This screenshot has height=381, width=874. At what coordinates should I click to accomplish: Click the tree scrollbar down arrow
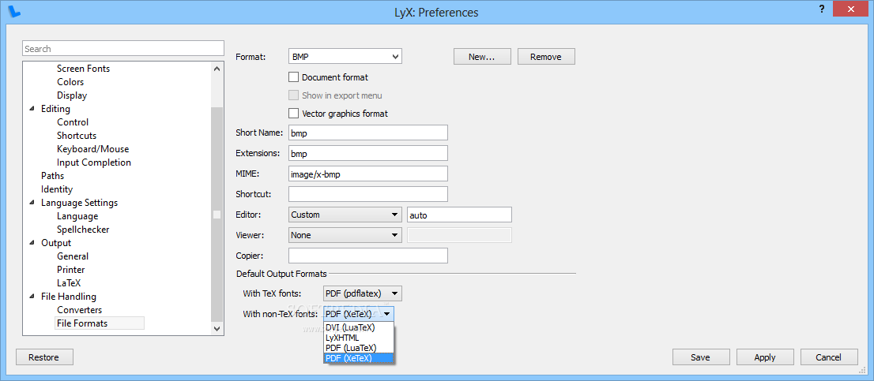click(x=217, y=329)
